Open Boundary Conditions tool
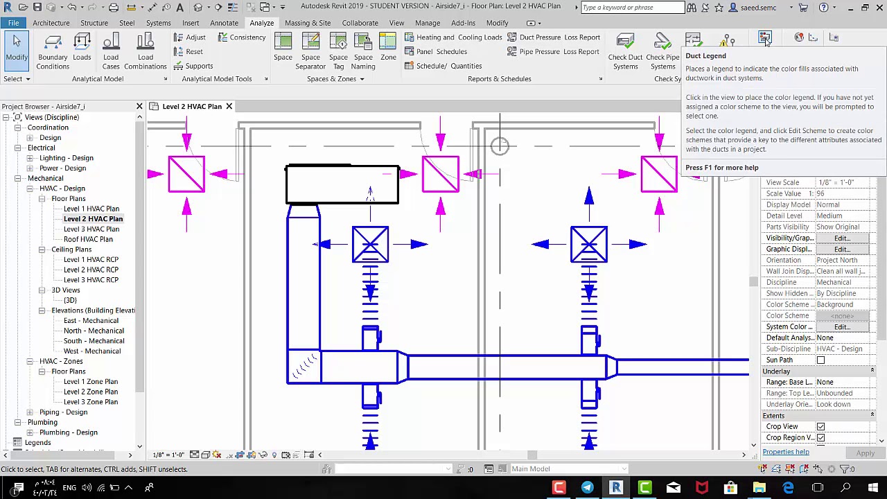887x499 pixels. [53, 52]
